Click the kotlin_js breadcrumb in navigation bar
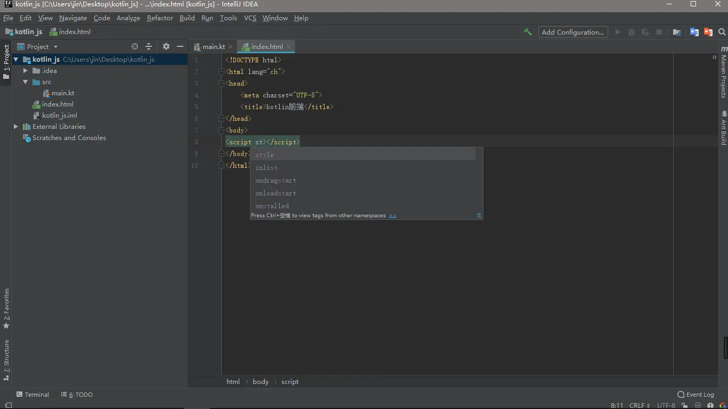The width and height of the screenshot is (728, 409). pyautogui.click(x=24, y=32)
